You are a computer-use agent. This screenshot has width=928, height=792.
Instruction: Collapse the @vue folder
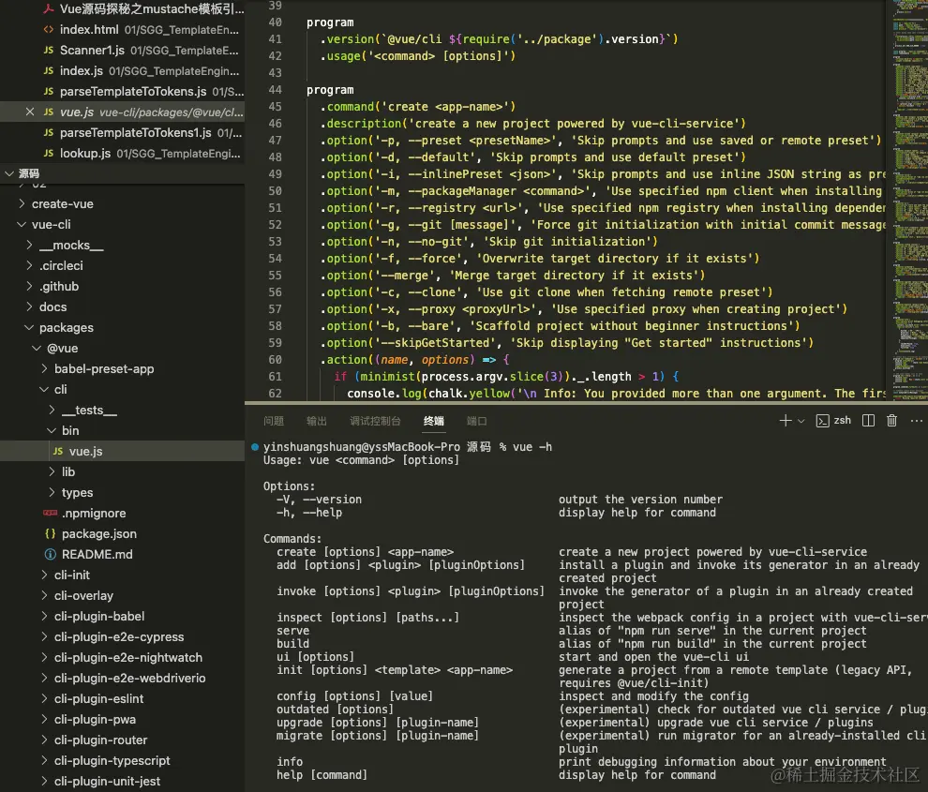(122, 348)
